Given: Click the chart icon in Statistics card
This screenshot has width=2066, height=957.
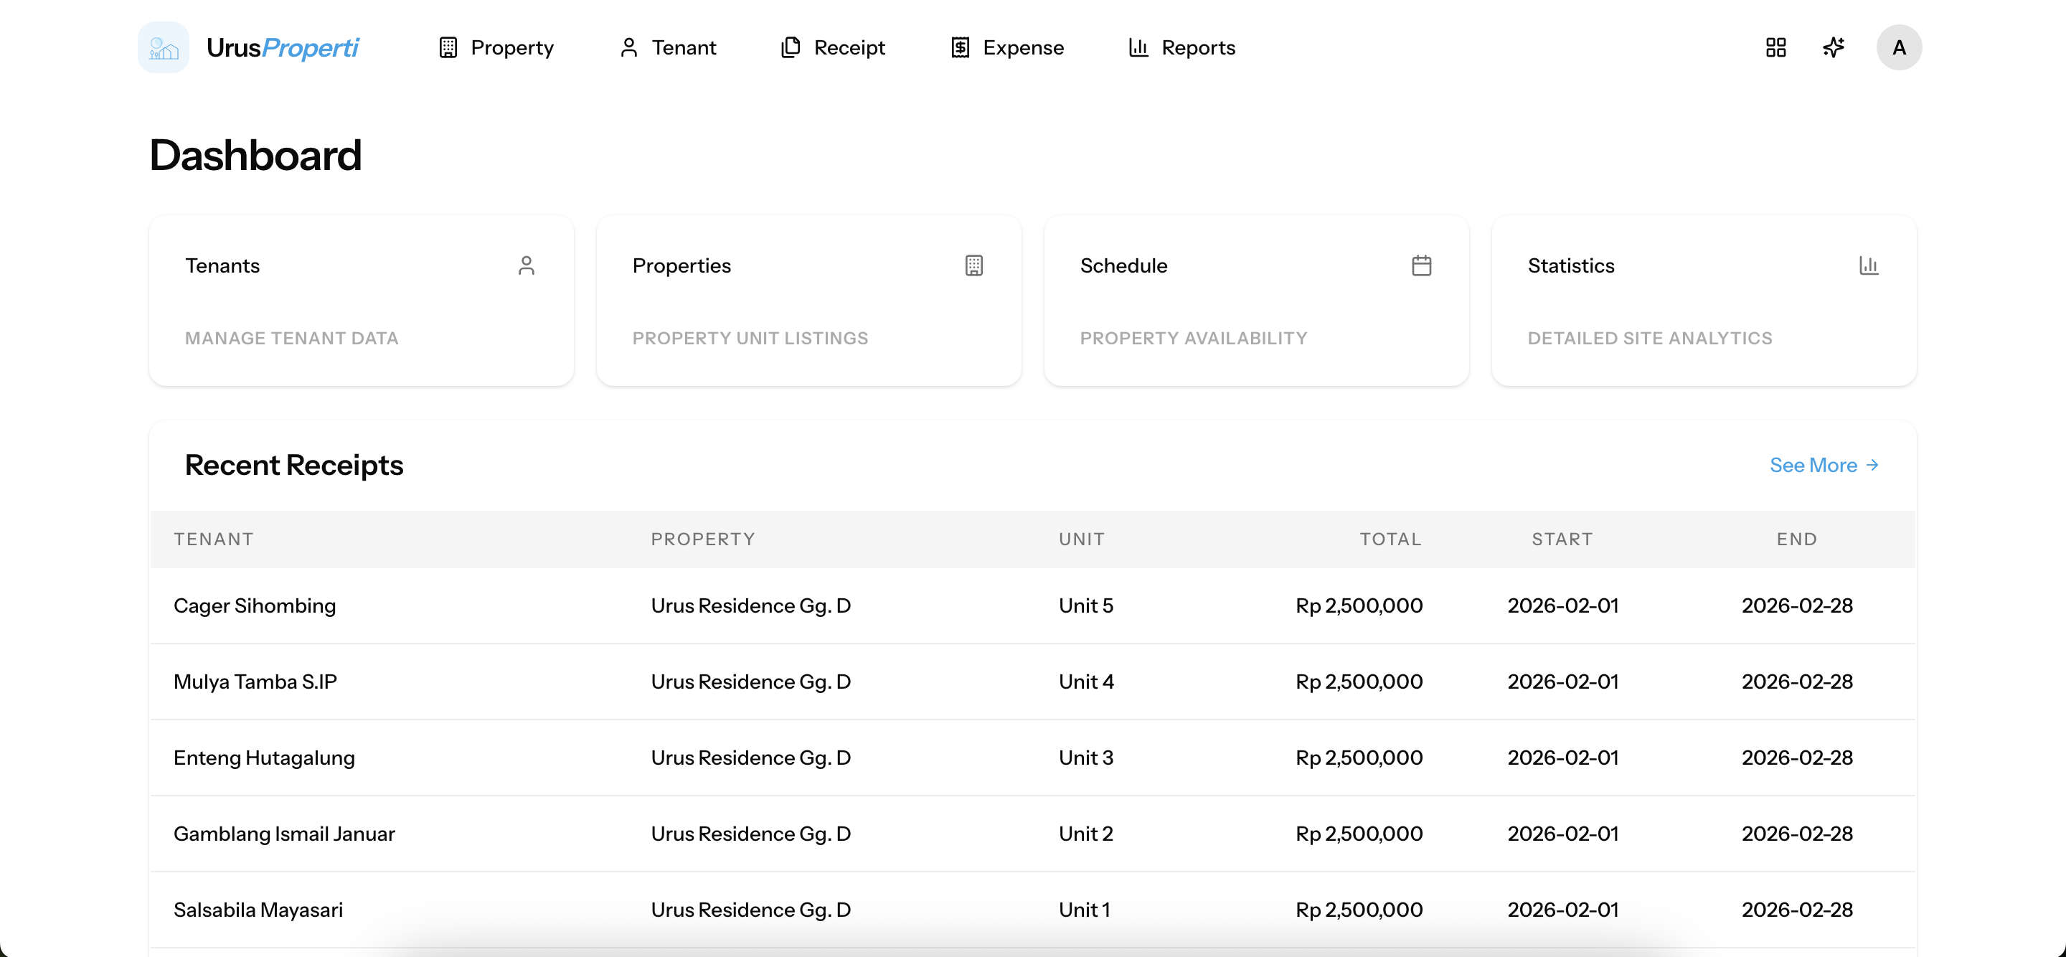Looking at the screenshot, I should pos(1869,265).
